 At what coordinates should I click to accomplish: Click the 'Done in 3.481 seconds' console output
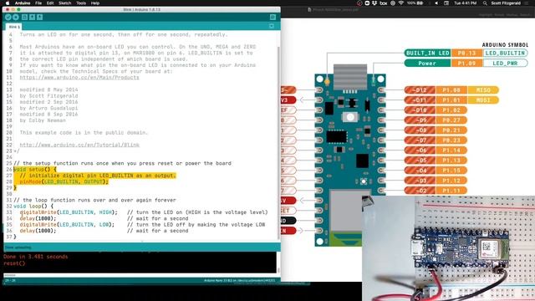coord(35,257)
